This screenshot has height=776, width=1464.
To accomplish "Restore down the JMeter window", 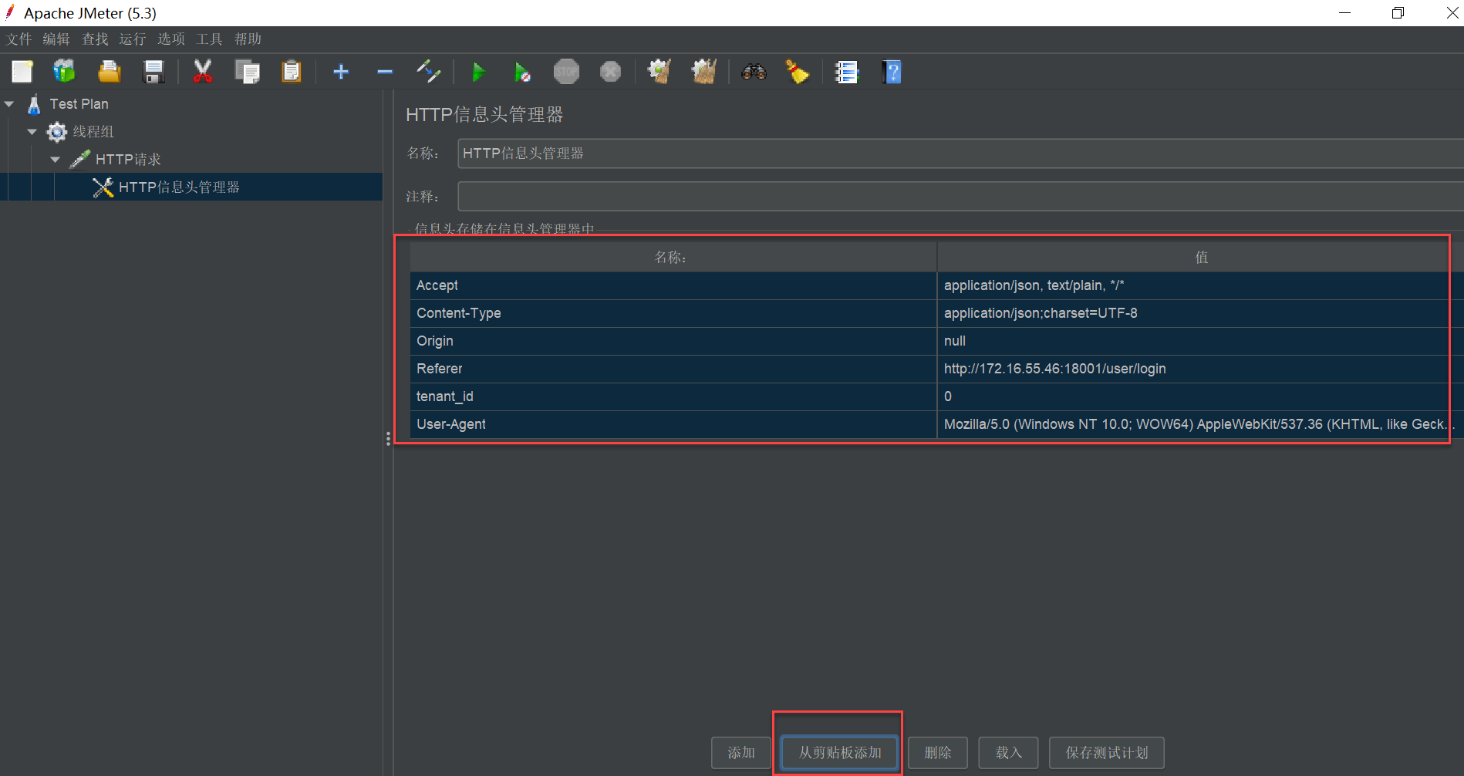I will (x=1398, y=13).
